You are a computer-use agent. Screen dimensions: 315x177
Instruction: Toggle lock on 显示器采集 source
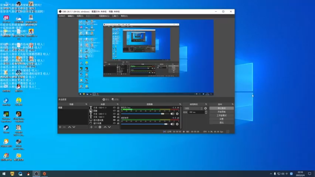point(118,120)
